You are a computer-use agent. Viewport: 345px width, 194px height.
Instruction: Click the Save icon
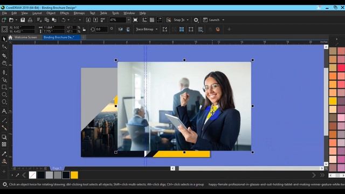pyautogui.click(x=23, y=20)
